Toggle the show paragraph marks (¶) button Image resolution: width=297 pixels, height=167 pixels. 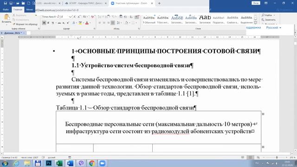click(x=137, y=17)
